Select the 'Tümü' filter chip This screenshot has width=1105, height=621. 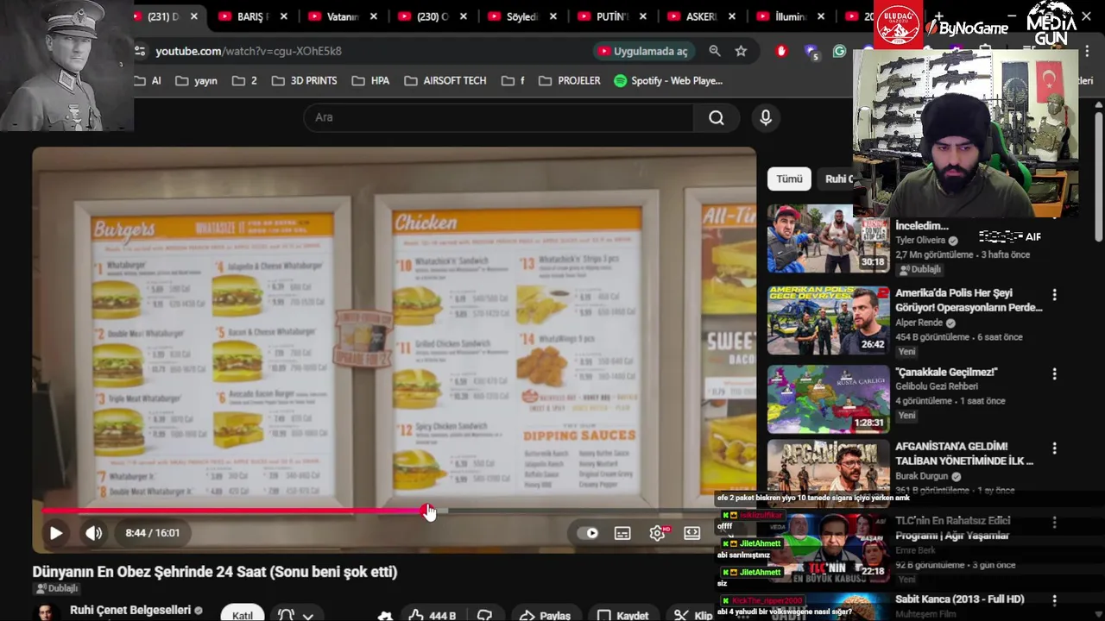(x=789, y=179)
